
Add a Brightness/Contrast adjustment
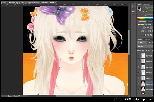coord(144,27)
